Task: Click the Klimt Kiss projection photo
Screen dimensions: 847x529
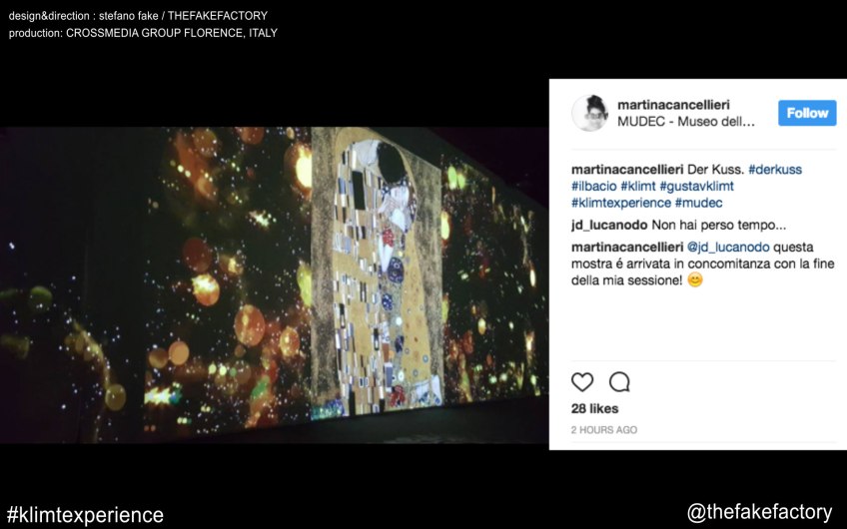Action: point(274,285)
